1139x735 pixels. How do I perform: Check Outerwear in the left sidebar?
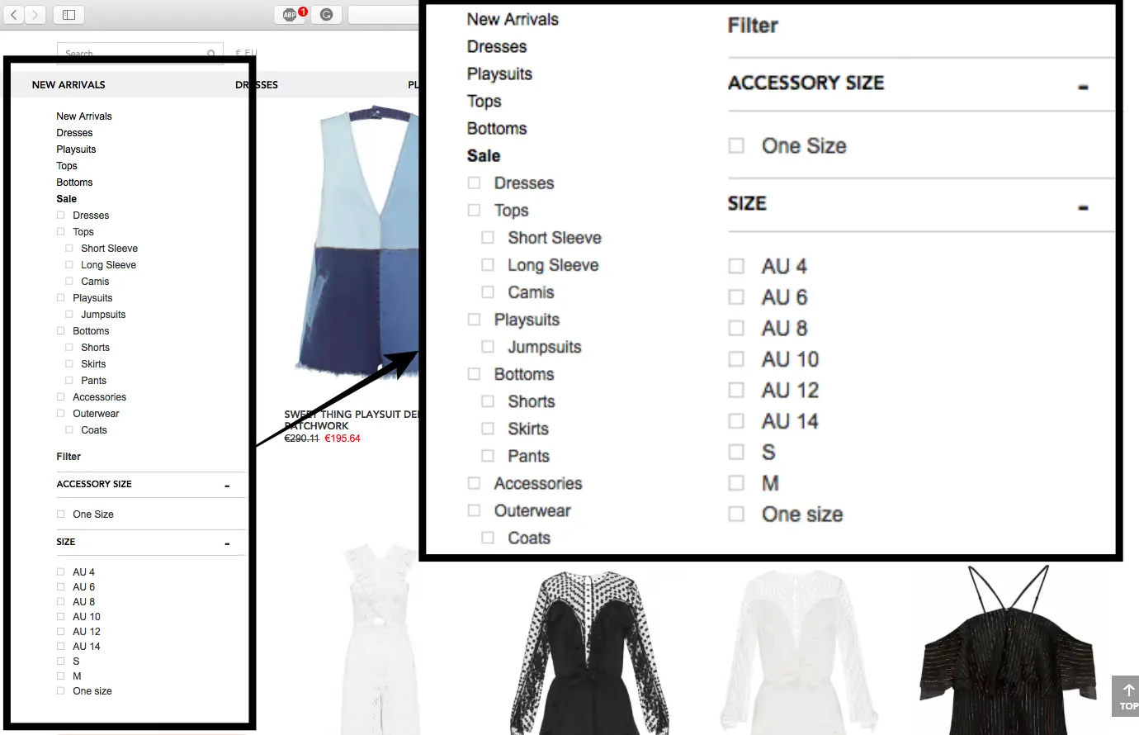(60, 414)
